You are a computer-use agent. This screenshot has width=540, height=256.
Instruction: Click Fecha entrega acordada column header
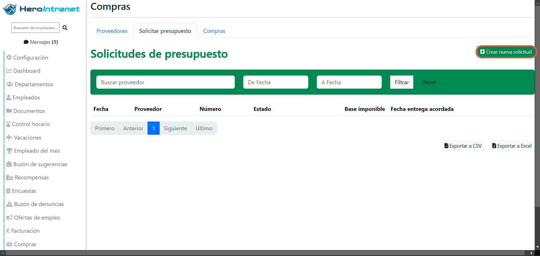422,109
